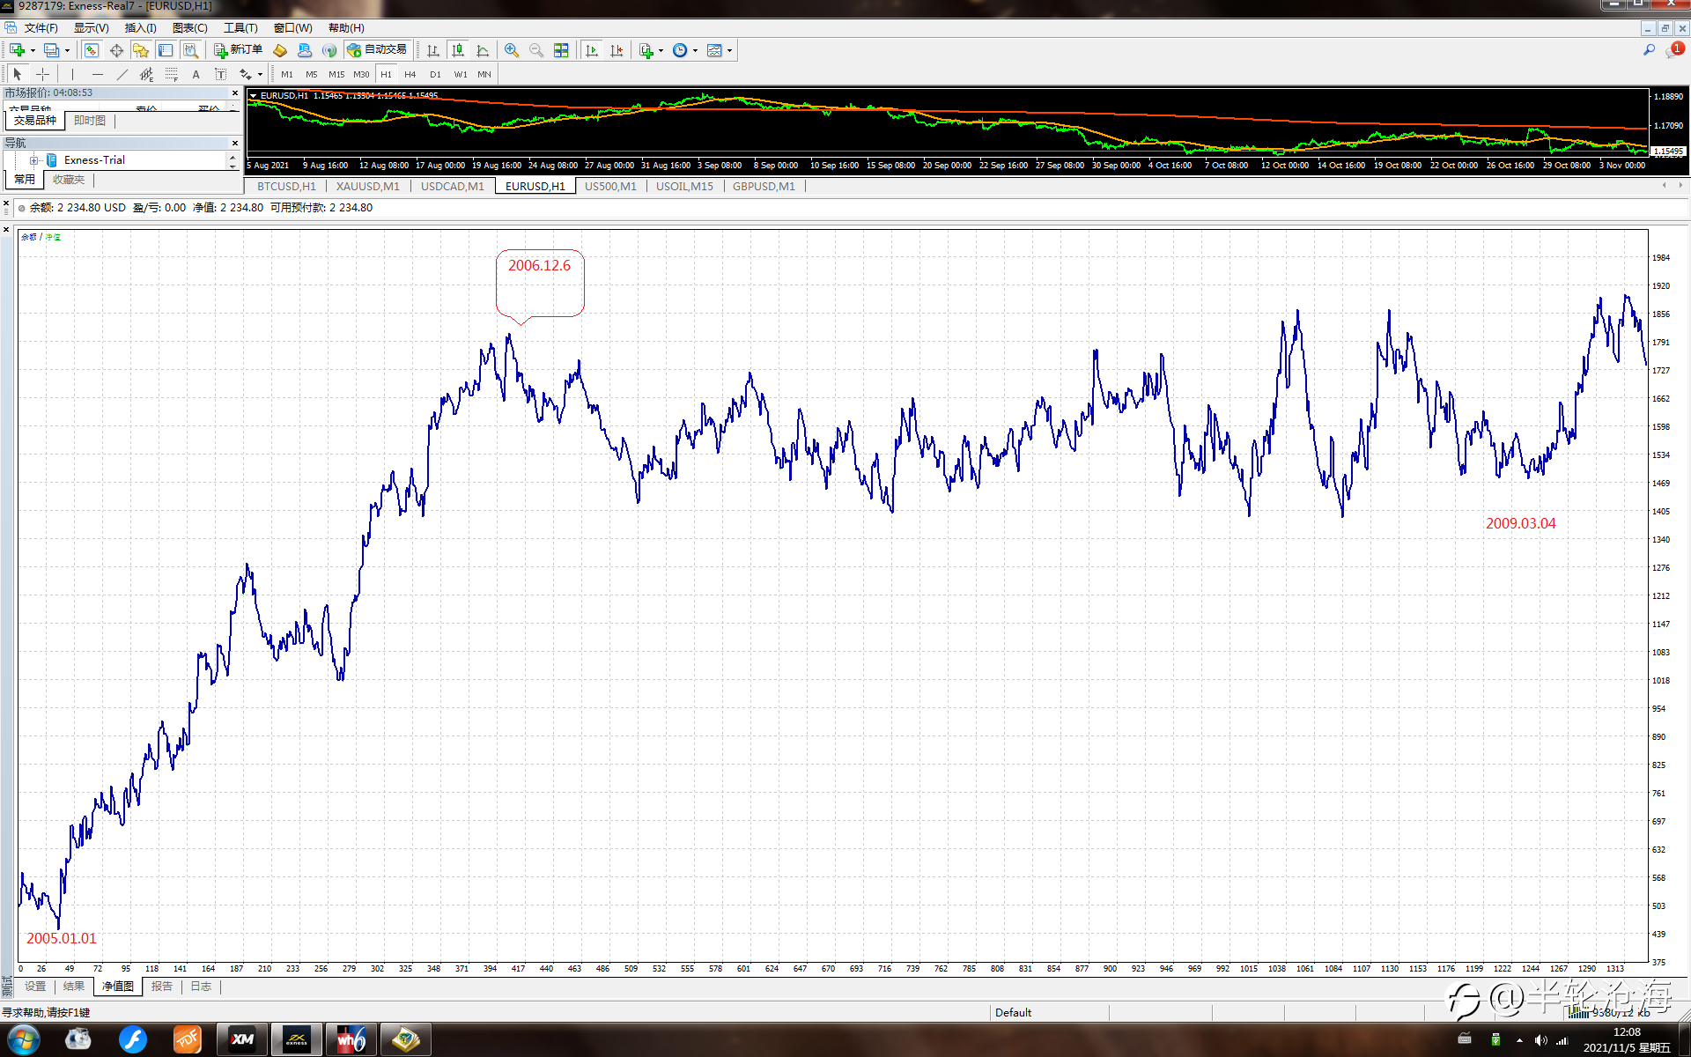The height and width of the screenshot is (1057, 1691).
Task: Select the crosshair tool
Action: 42,74
